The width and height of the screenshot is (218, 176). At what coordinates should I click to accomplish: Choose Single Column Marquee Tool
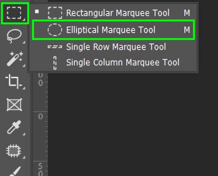tap(113, 62)
